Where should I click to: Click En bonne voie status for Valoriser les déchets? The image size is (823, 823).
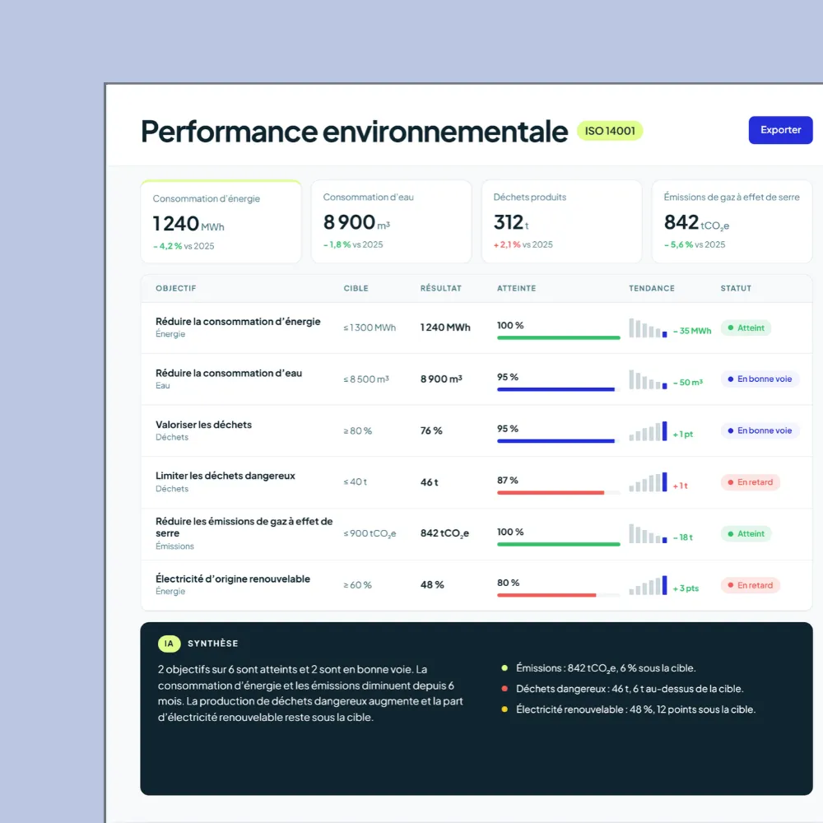pyautogui.click(x=760, y=430)
